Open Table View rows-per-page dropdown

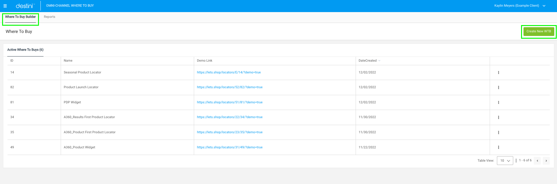tap(505, 160)
